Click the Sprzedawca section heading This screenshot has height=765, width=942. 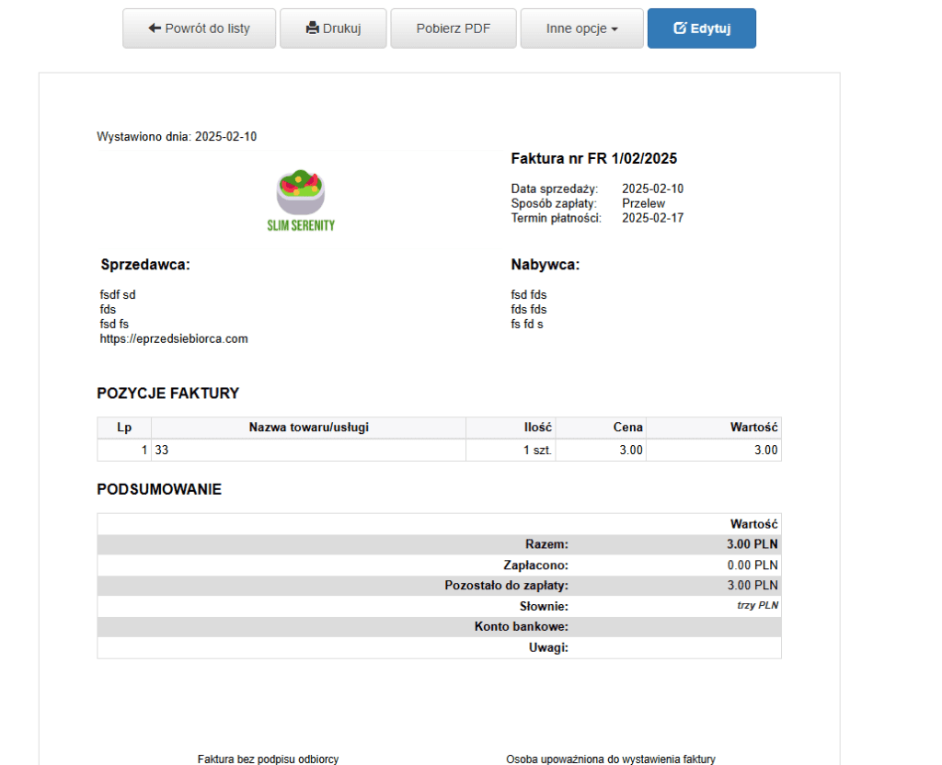[144, 265]
